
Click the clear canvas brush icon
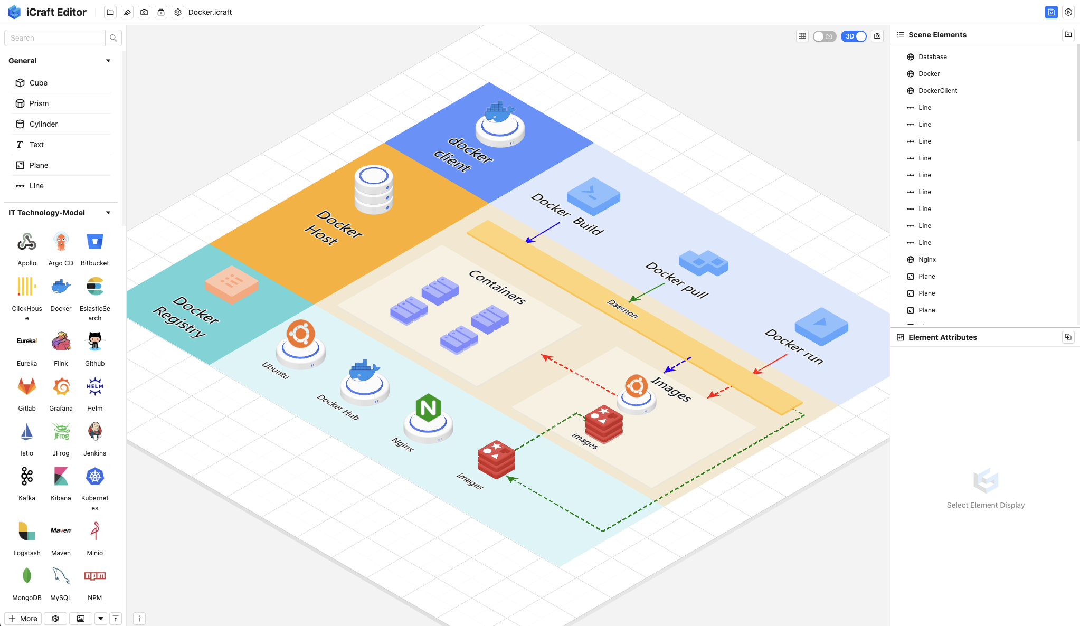tap(127, 12)
